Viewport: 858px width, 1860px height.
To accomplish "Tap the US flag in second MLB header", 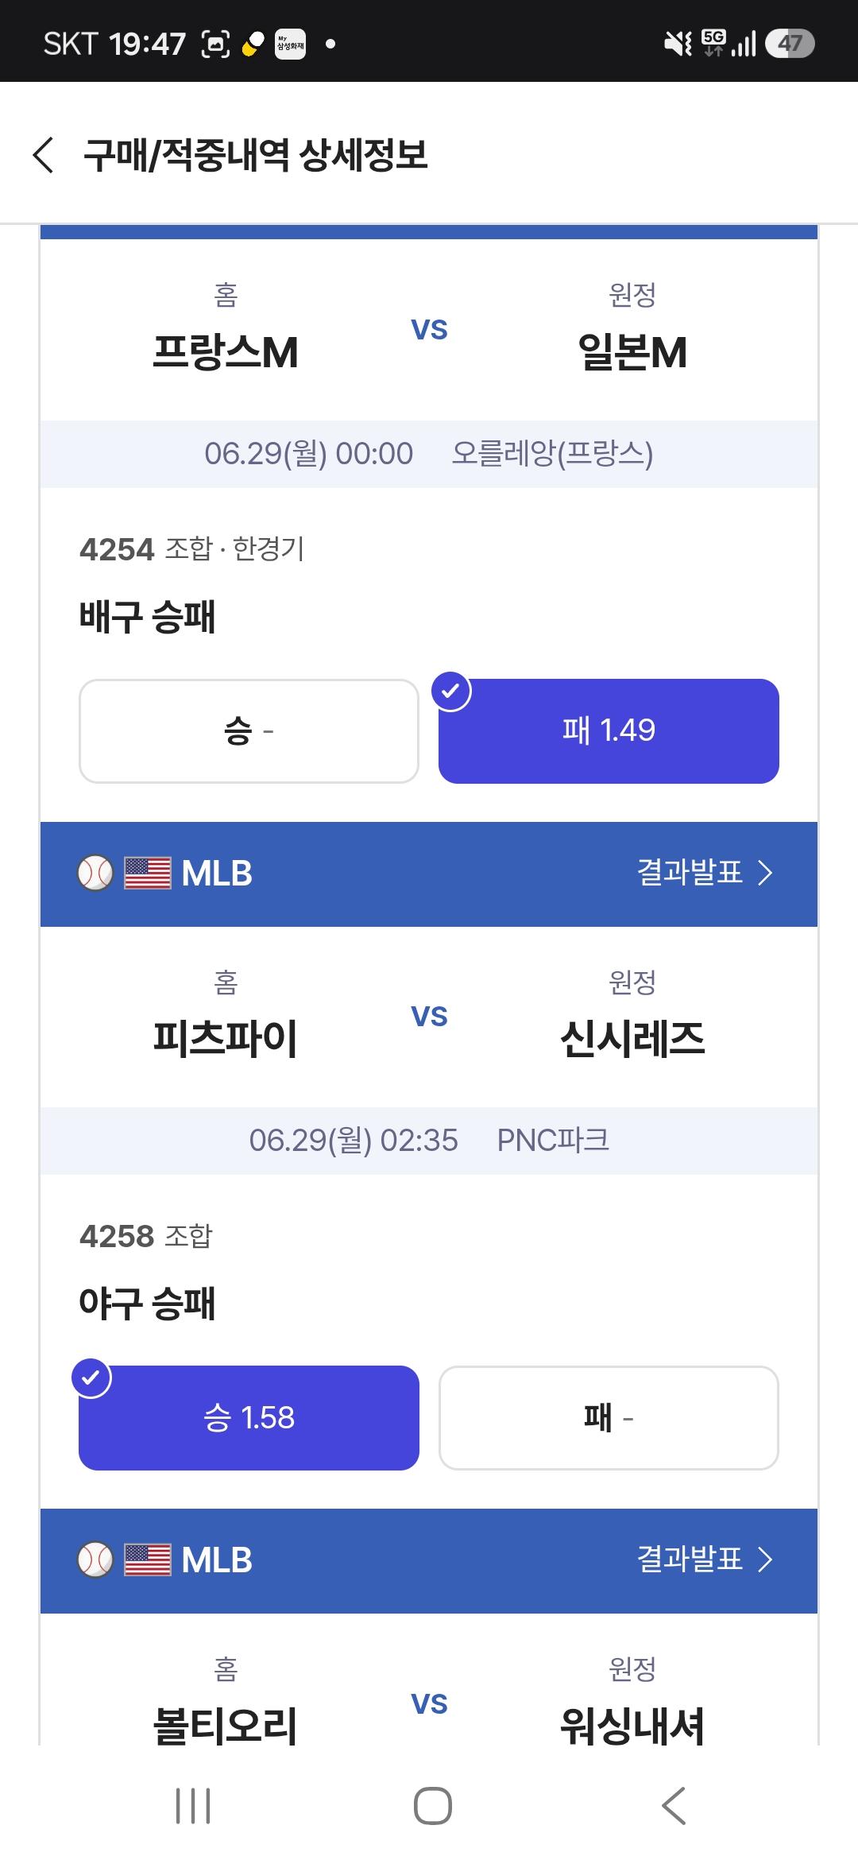I will (148, 1560).
